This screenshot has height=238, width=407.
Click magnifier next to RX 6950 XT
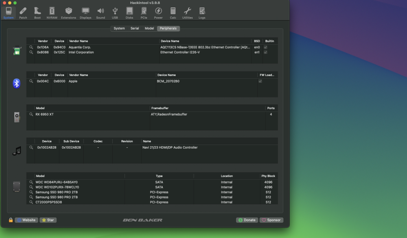click(31, 114)
